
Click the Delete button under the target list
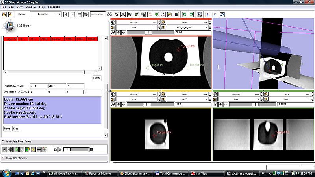click(97, 78)
